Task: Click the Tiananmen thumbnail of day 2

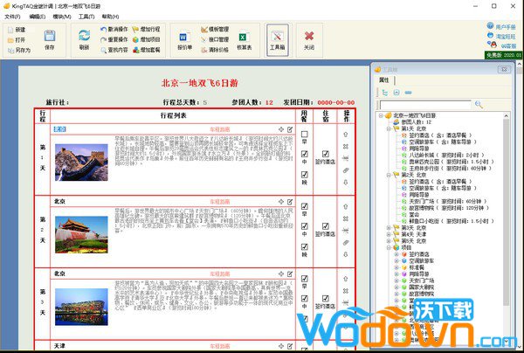Action: [81, 234]
